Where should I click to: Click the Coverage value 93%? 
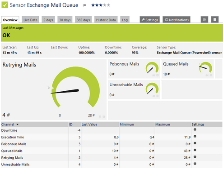click(135, 53)
